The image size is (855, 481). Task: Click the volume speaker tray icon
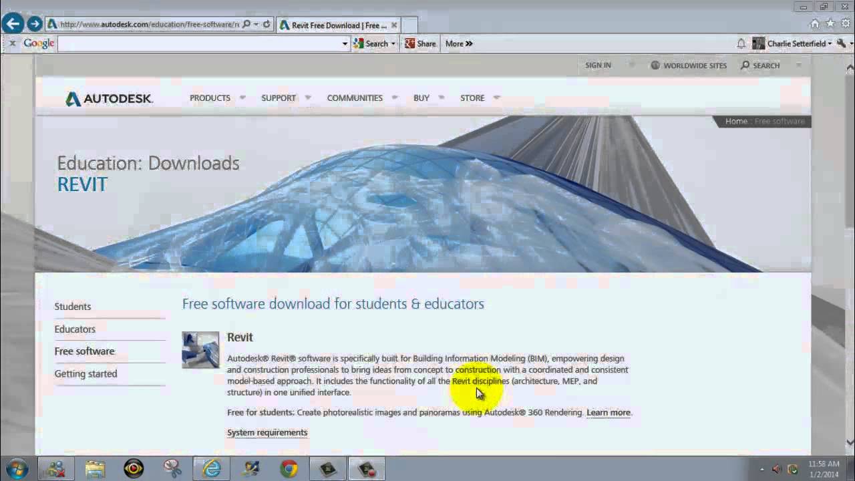point(777,469)
